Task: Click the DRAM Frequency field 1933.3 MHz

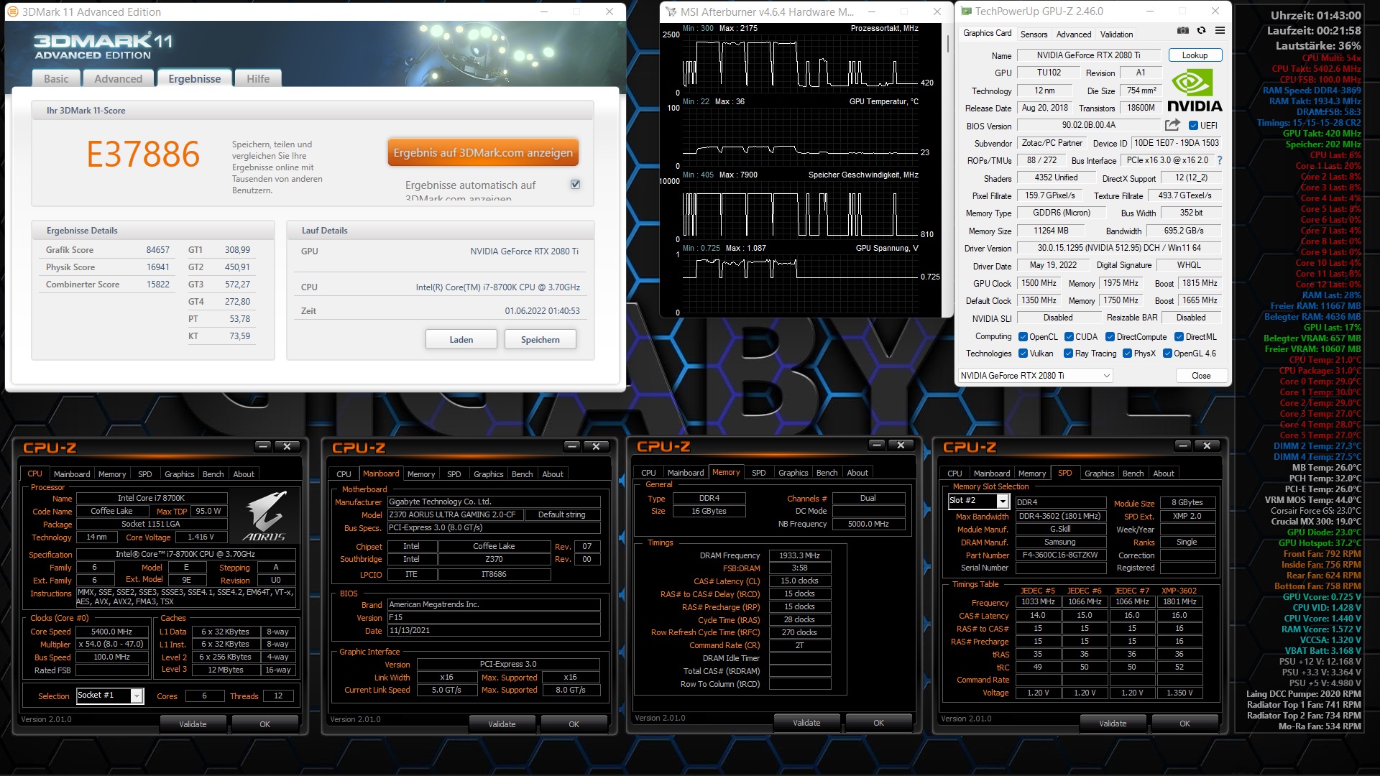Action: click(x=799, y=555)
